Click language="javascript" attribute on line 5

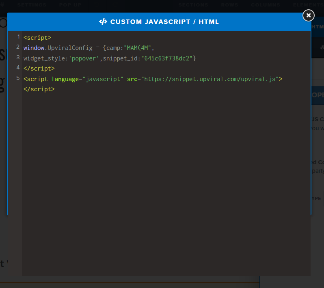[x=87, y=79]
